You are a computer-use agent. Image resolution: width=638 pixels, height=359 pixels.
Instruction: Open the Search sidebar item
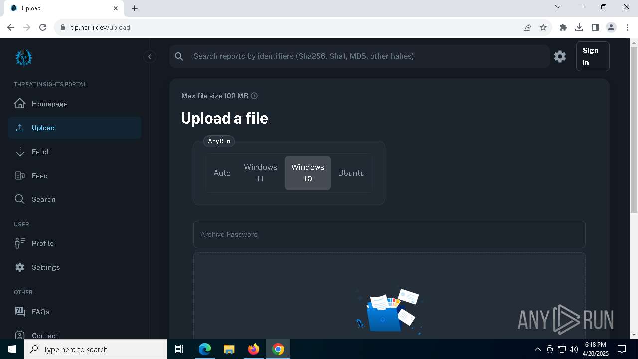tap(75, 199)
